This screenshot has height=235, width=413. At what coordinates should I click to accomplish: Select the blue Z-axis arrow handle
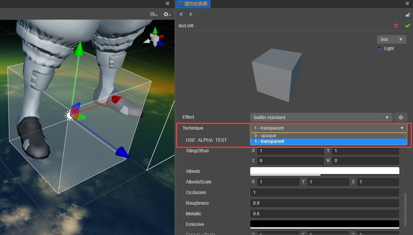tap(122, 153)
